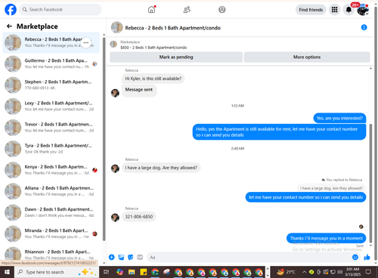Open the Tyra conversation

pyautogui.click(x=51, y=149)
